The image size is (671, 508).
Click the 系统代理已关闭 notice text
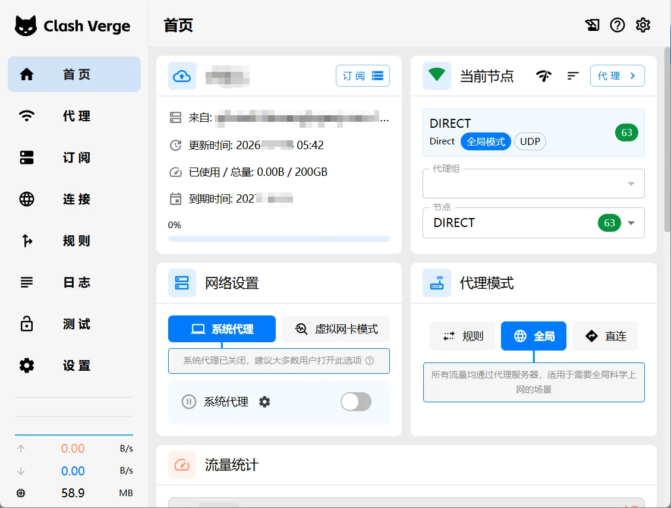(x=272, y=360)
